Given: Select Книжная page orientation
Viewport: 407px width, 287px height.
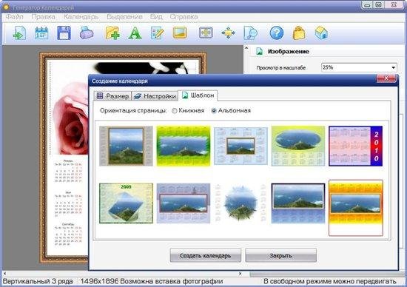Looking at the screenshot, I should (x=175, y=111).
